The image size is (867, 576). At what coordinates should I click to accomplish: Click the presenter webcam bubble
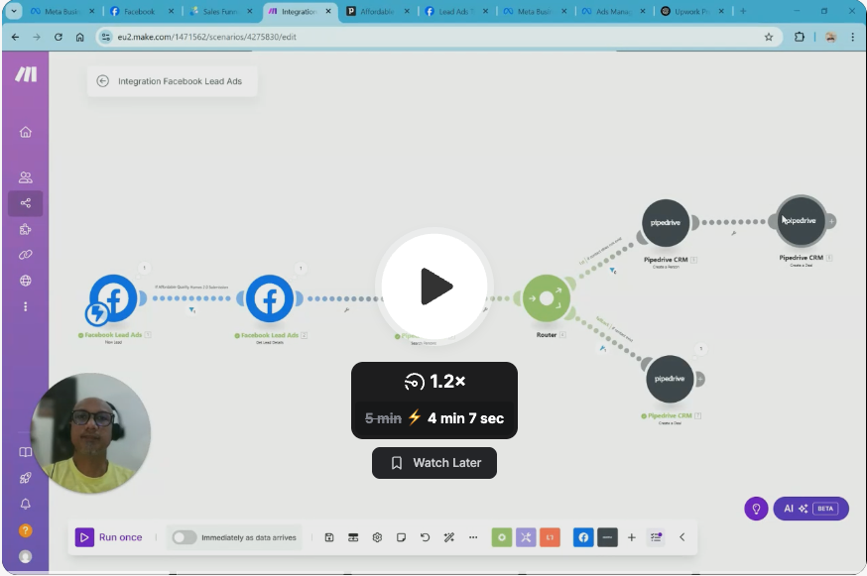[91, 433]
